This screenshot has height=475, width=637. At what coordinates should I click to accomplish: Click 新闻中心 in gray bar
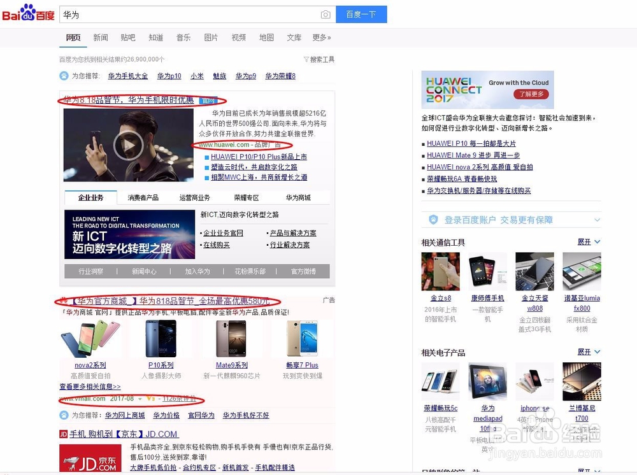point(144,271)
